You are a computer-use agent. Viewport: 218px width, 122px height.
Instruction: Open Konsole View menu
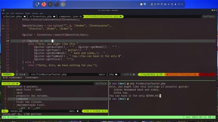(12, 14)
